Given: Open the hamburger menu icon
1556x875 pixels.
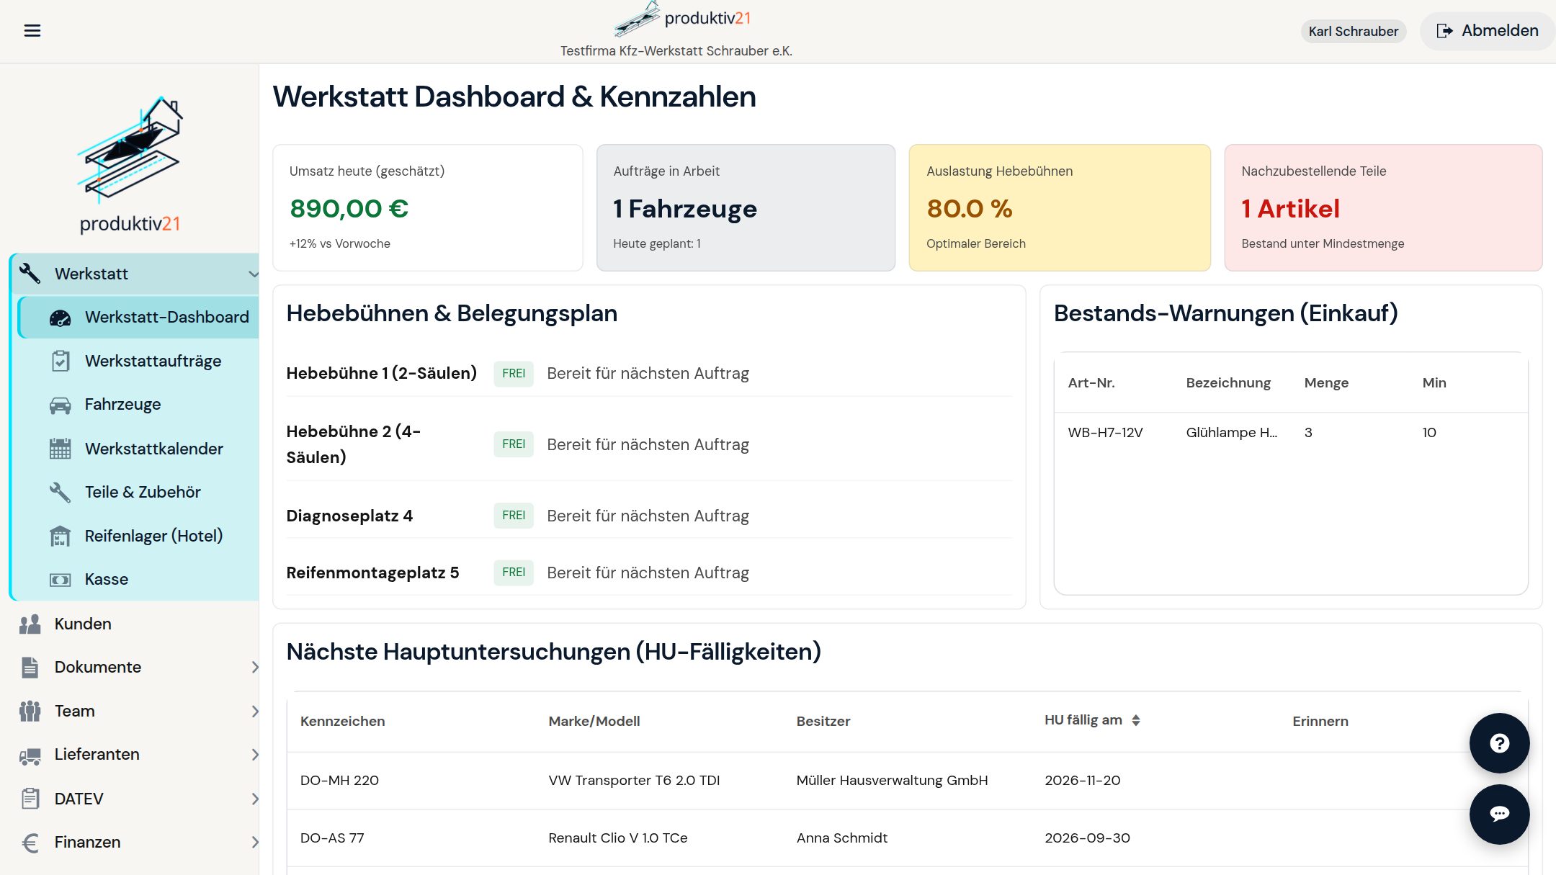Looking at the screenshot, I should point(32,30).
